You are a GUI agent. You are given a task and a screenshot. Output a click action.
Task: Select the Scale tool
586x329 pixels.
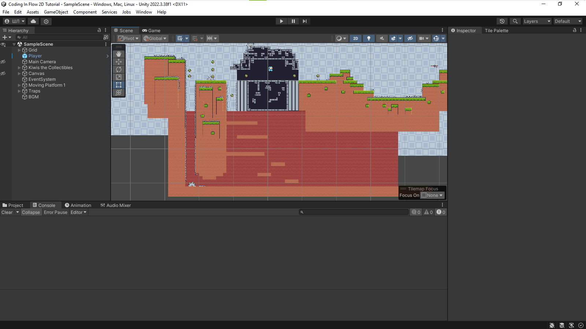click(119, 77)
